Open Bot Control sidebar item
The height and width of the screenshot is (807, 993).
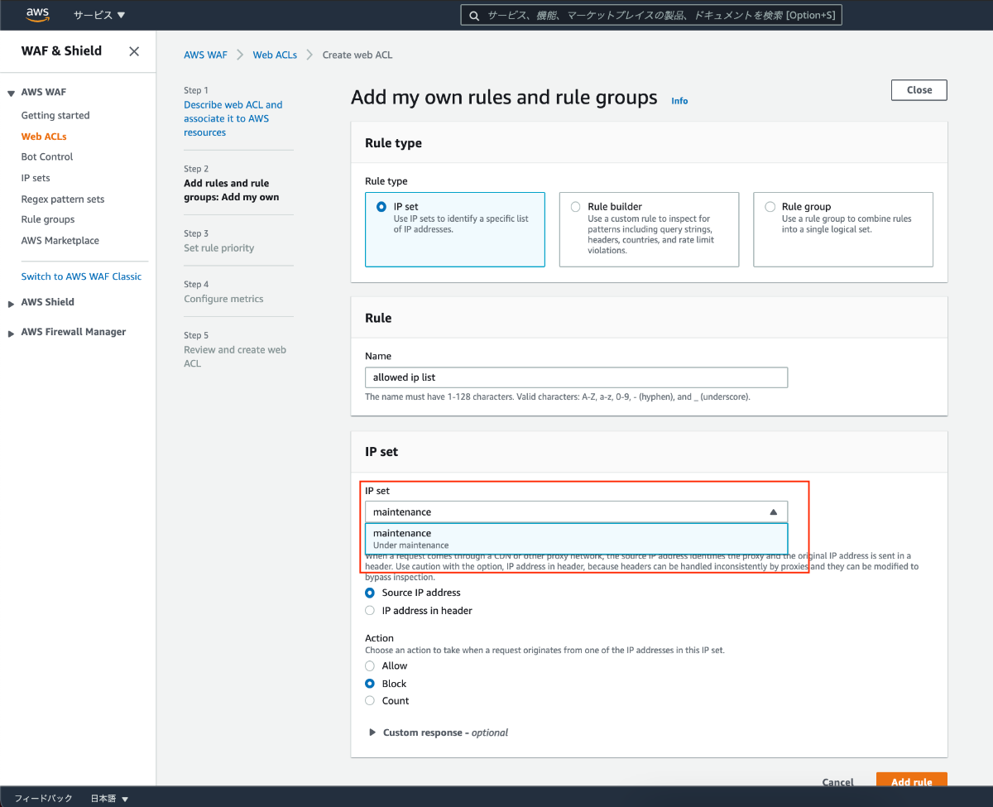click(x=47, y=156)
